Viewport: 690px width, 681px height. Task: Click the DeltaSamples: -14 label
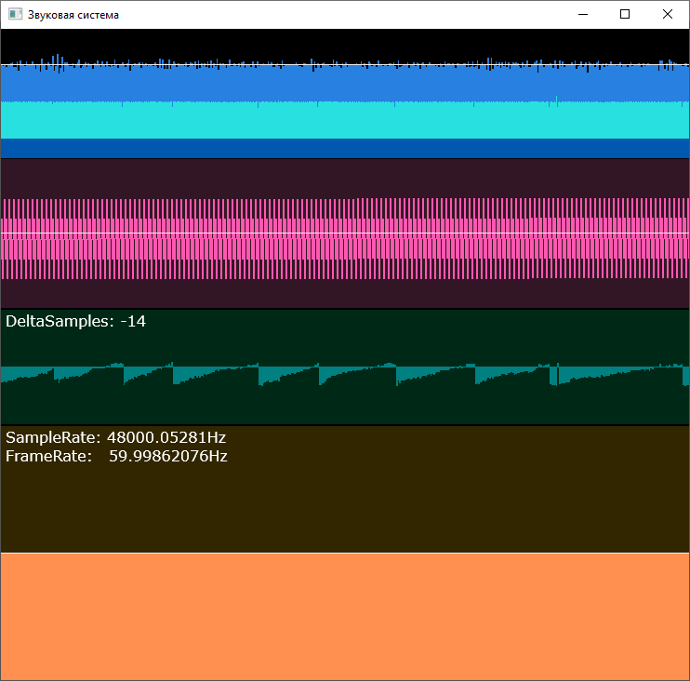click(x=75, y=322)
